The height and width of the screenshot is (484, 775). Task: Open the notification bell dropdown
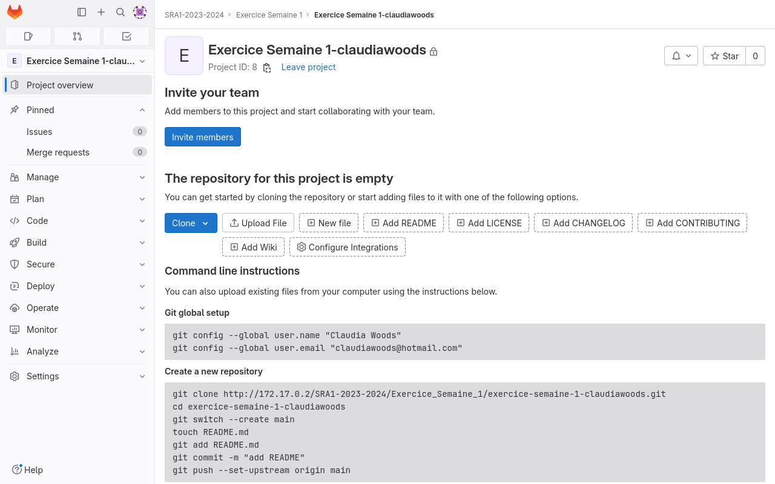tap(681, 56)
